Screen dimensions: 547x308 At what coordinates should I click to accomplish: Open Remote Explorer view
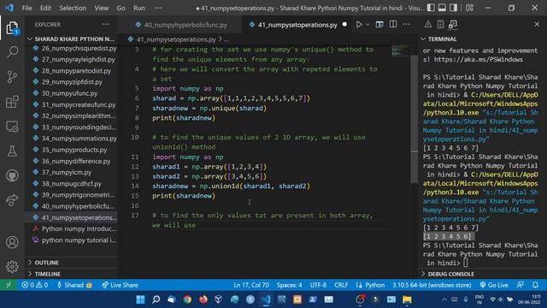tap(12, 127)
